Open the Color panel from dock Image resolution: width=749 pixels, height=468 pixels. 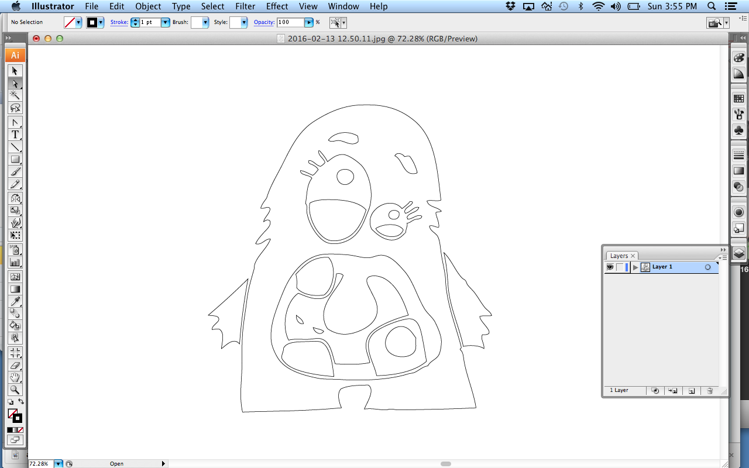pyautogui.click(x=738, y=58)
